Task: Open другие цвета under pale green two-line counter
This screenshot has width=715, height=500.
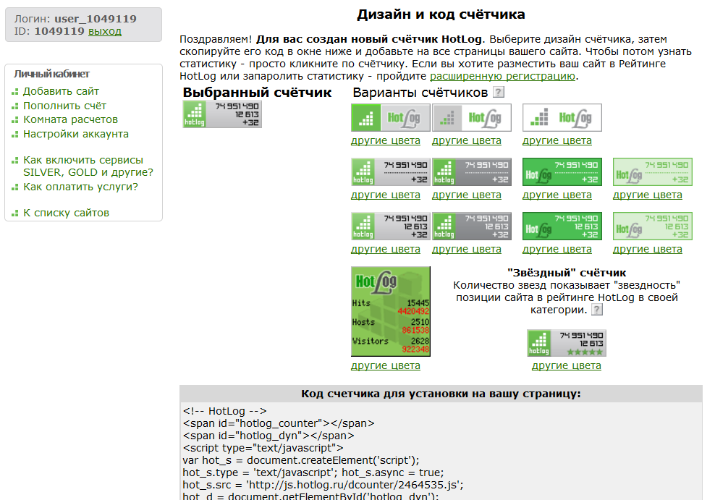Action: [648, 195]
